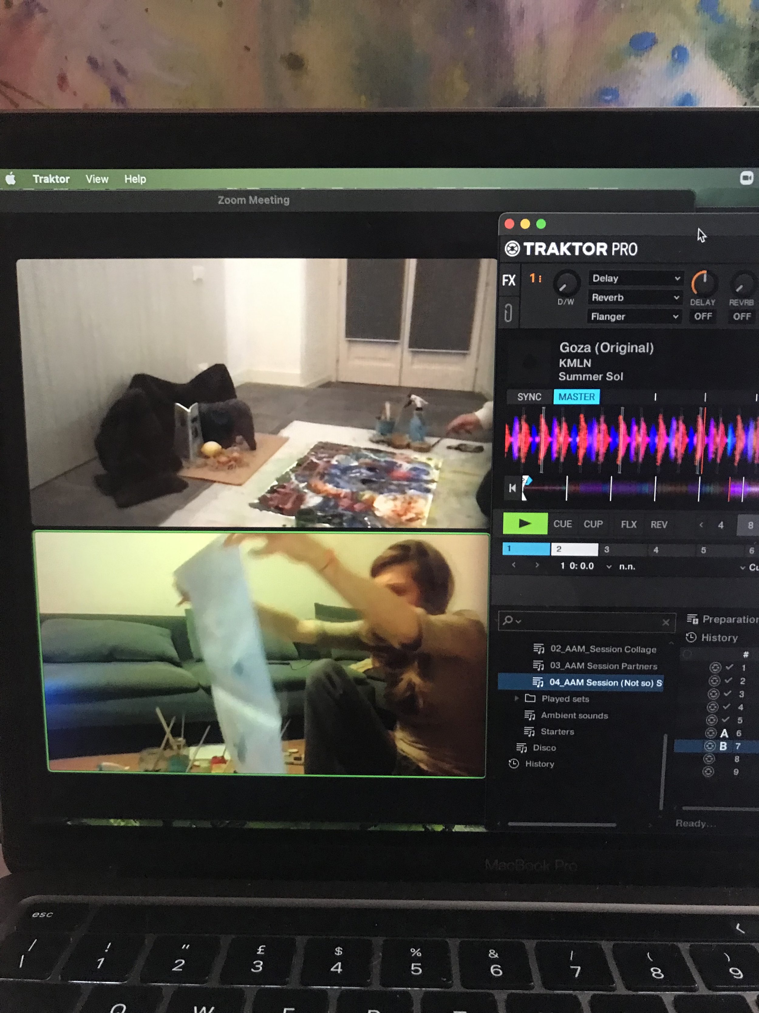The image size is (759, 1013).
Task: Open the FX panel button
Action: click(509, 280)
